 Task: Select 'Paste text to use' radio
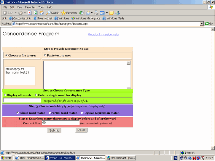(45, 55)
